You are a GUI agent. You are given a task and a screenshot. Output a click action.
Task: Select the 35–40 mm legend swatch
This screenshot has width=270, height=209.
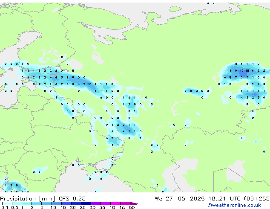click(x=106, y=203)
